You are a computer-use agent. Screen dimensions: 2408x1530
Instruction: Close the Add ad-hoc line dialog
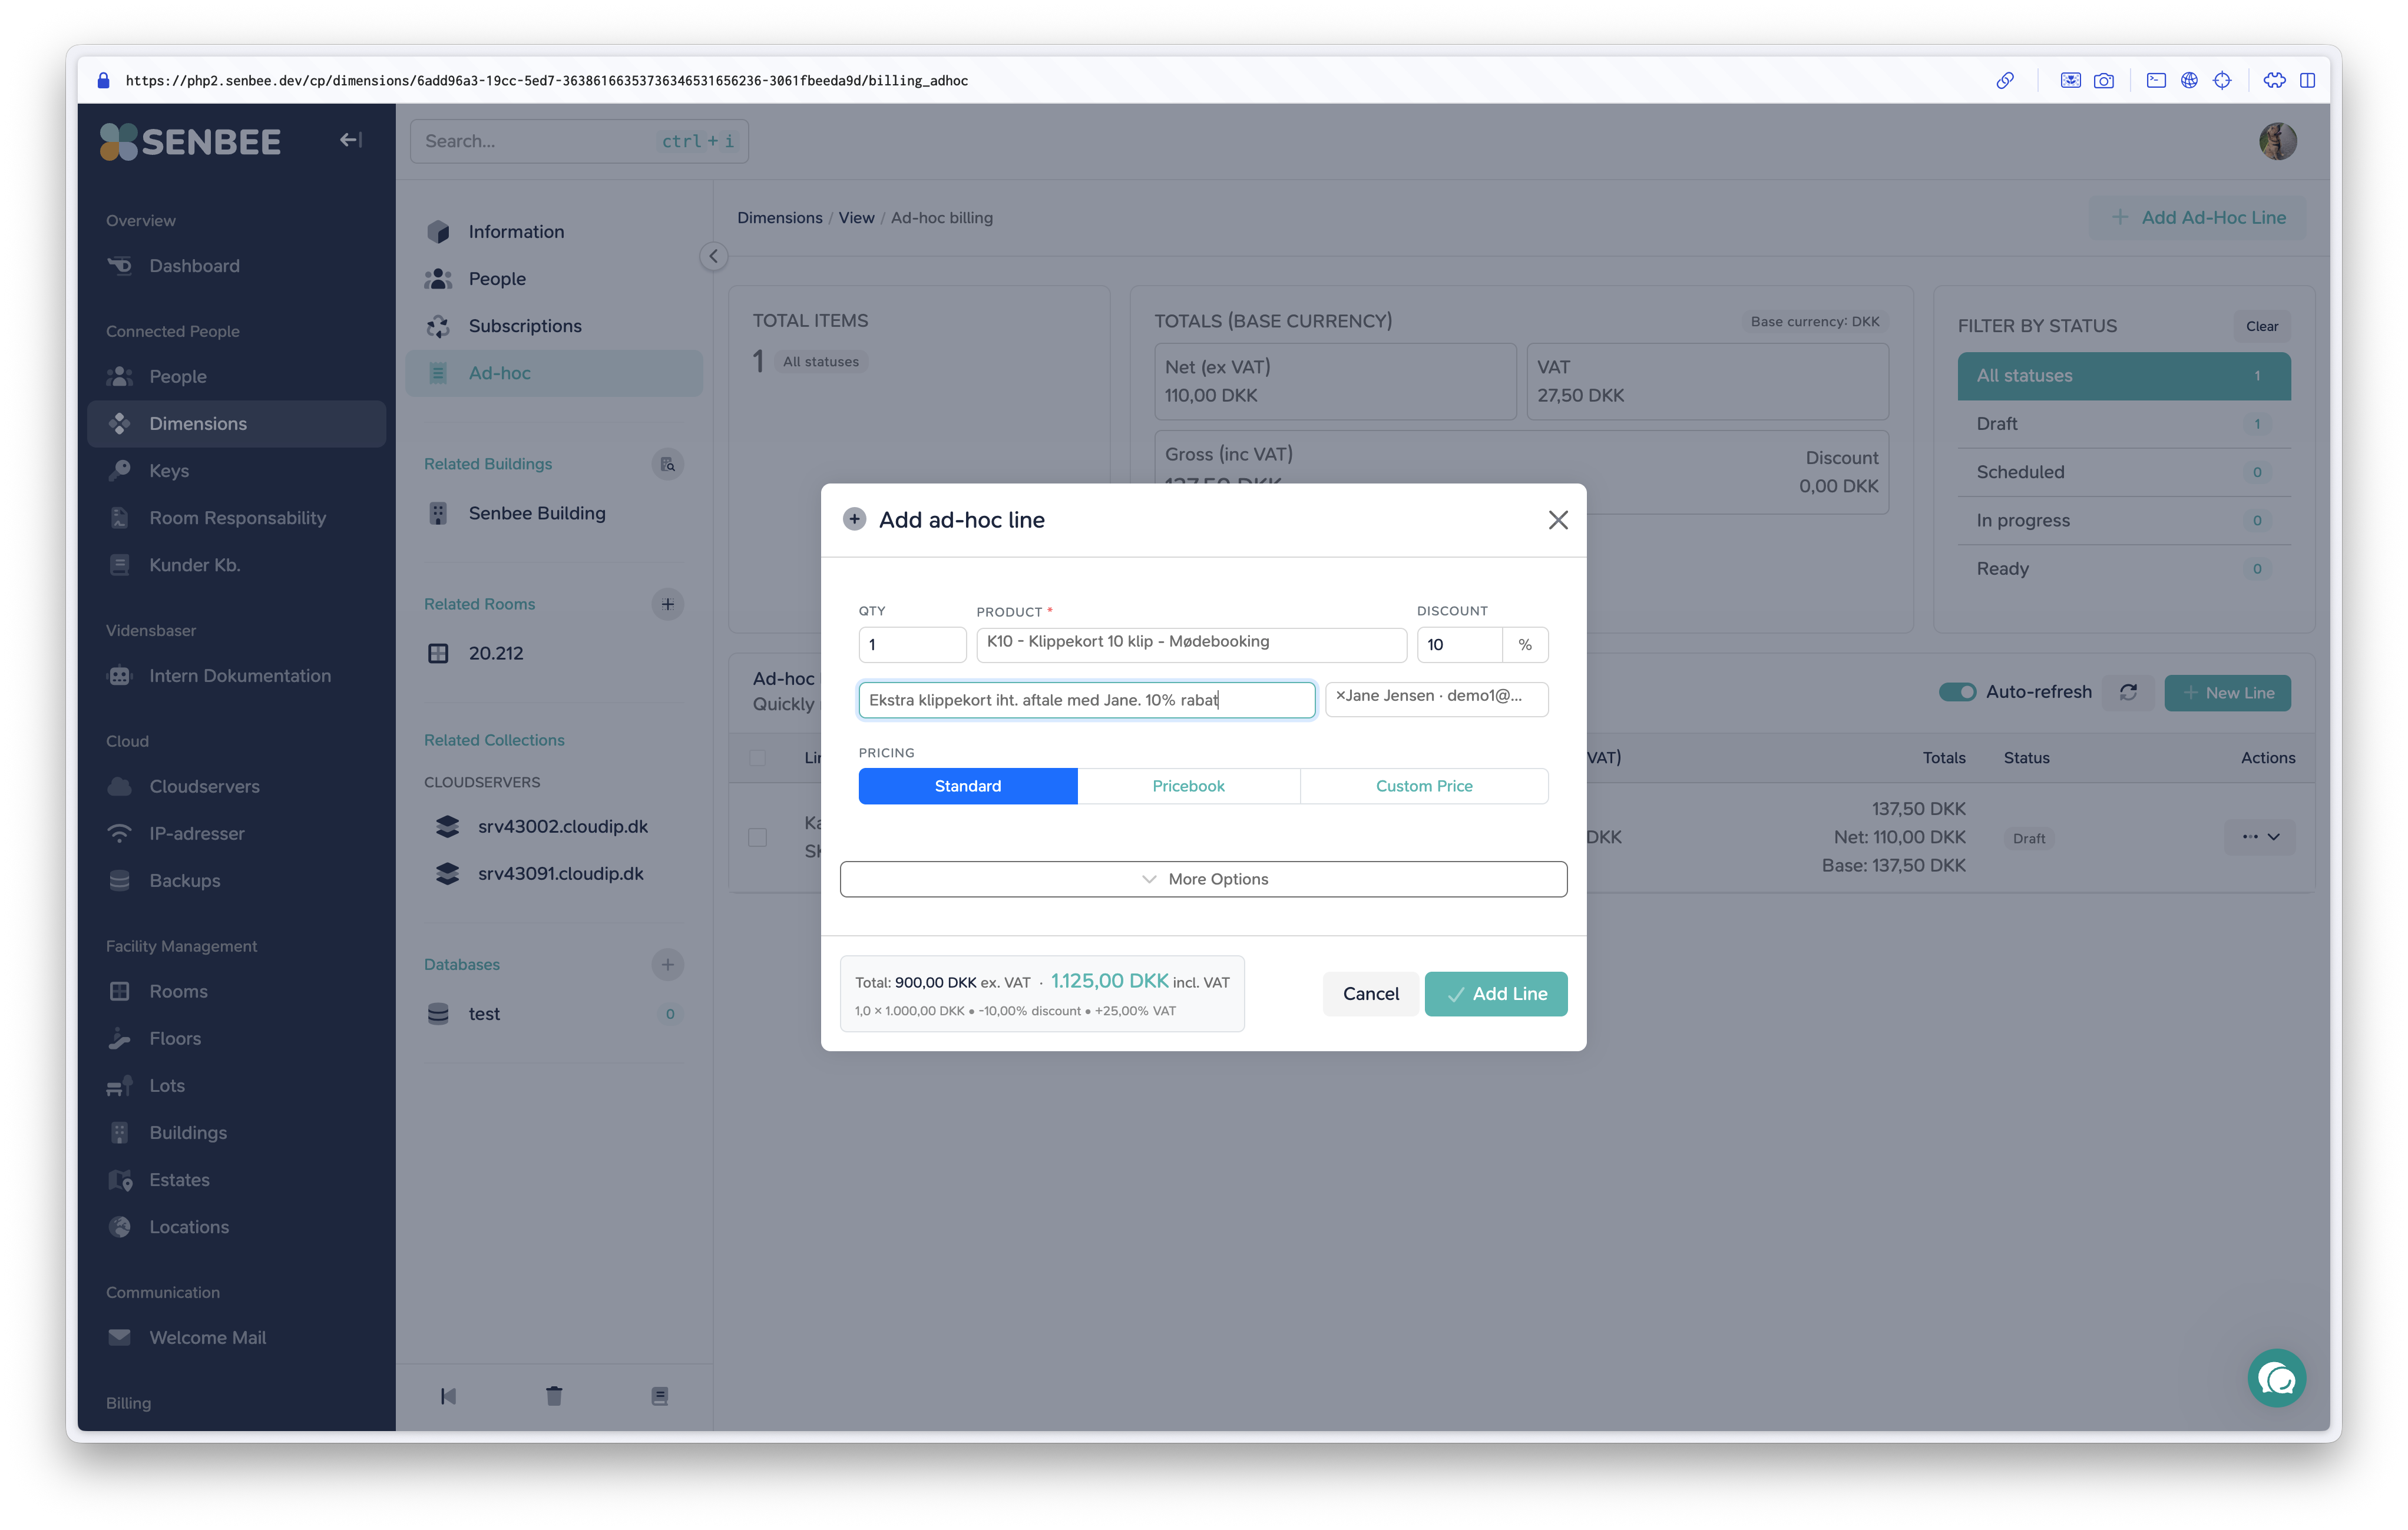[1557, 520]
